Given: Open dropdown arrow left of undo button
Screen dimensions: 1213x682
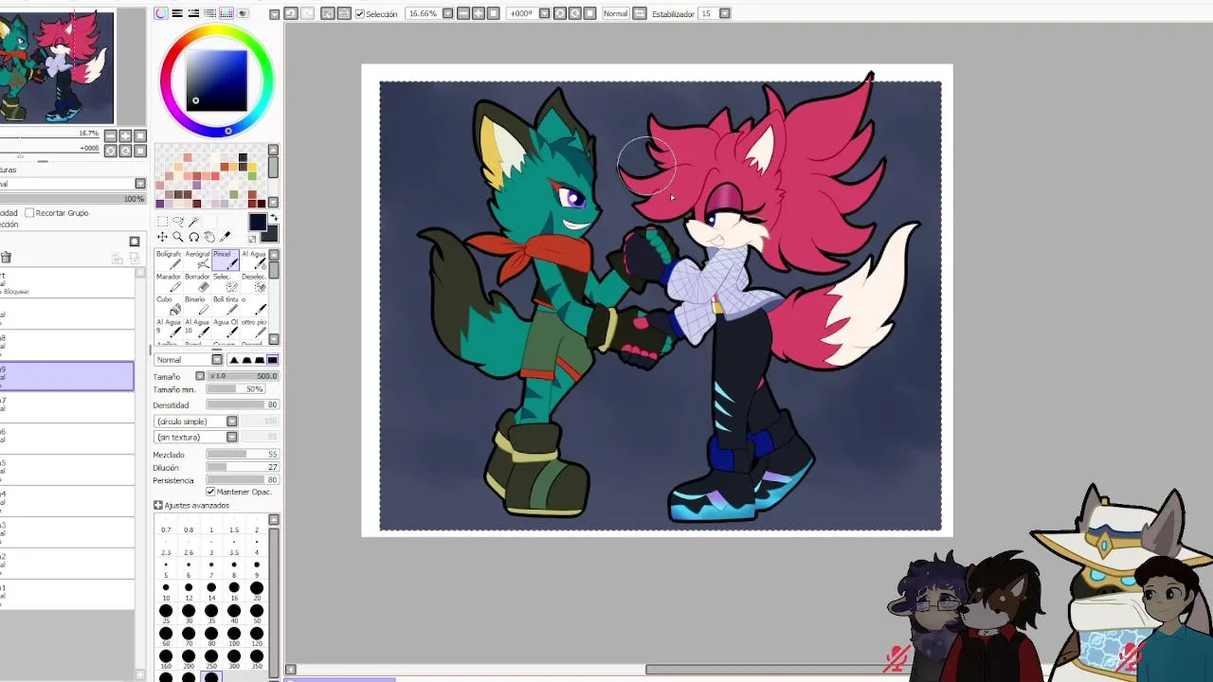Looking at the screenshot, I should [x=274, y=14].
